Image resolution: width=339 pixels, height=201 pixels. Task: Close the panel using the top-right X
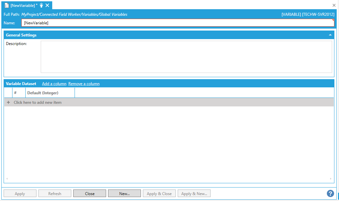334,5
